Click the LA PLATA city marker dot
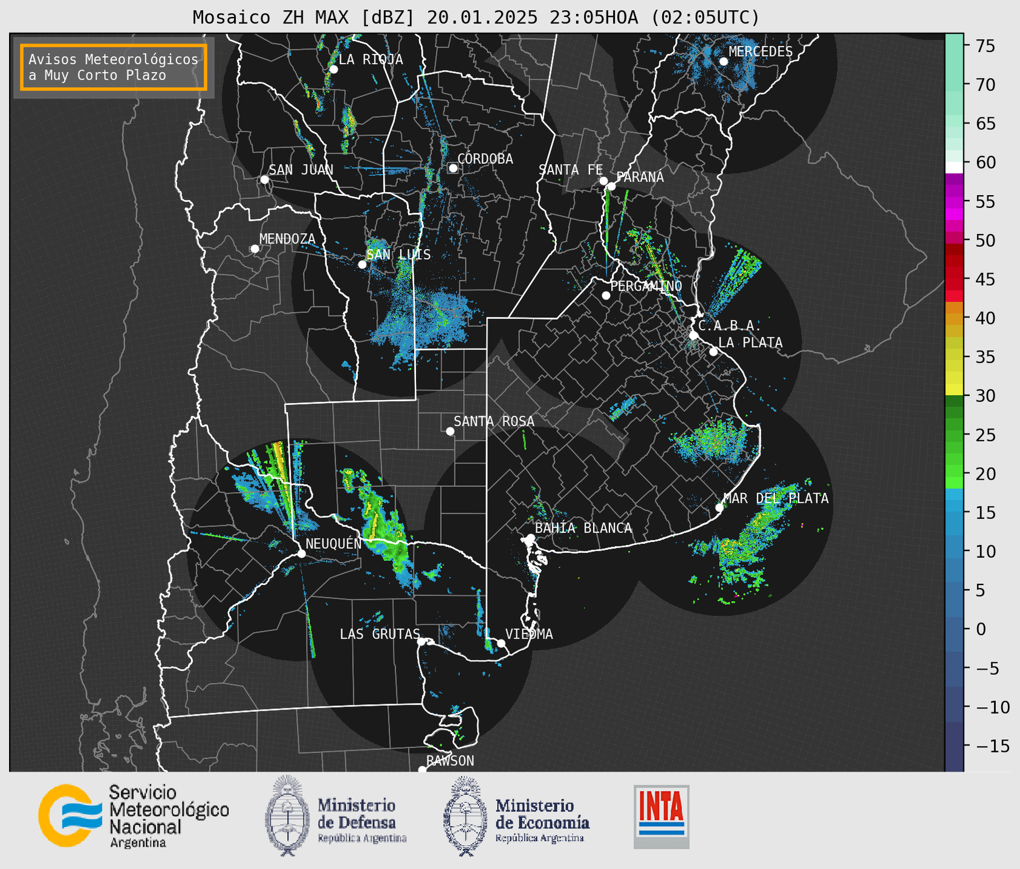Image resolution: width=1020 pixels, height=869 pixels. [713, 352]
